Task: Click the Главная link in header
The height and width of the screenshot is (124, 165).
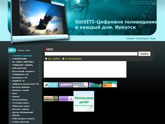Action: [x=130, y=38]
